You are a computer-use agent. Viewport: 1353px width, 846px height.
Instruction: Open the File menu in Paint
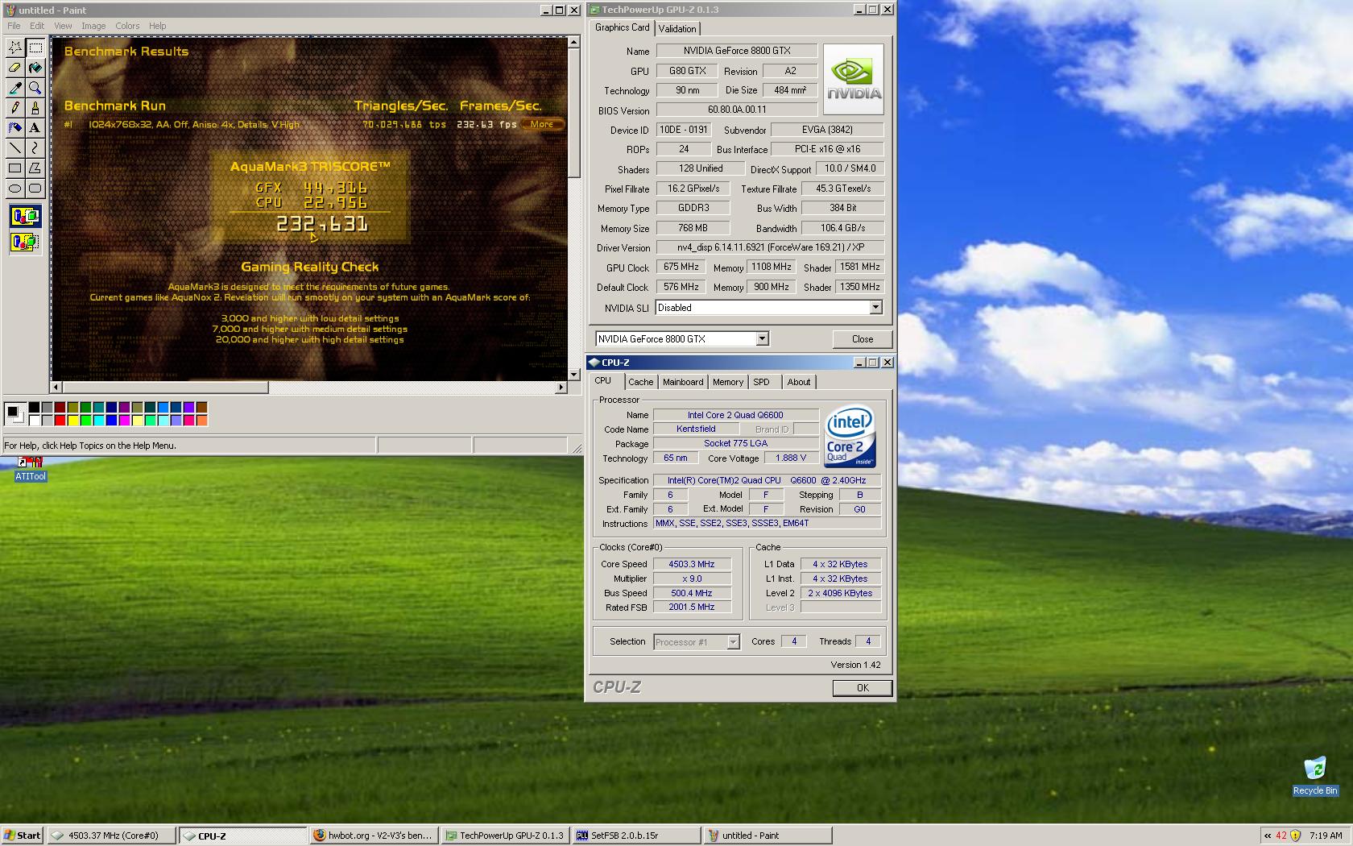pos(14,26)
